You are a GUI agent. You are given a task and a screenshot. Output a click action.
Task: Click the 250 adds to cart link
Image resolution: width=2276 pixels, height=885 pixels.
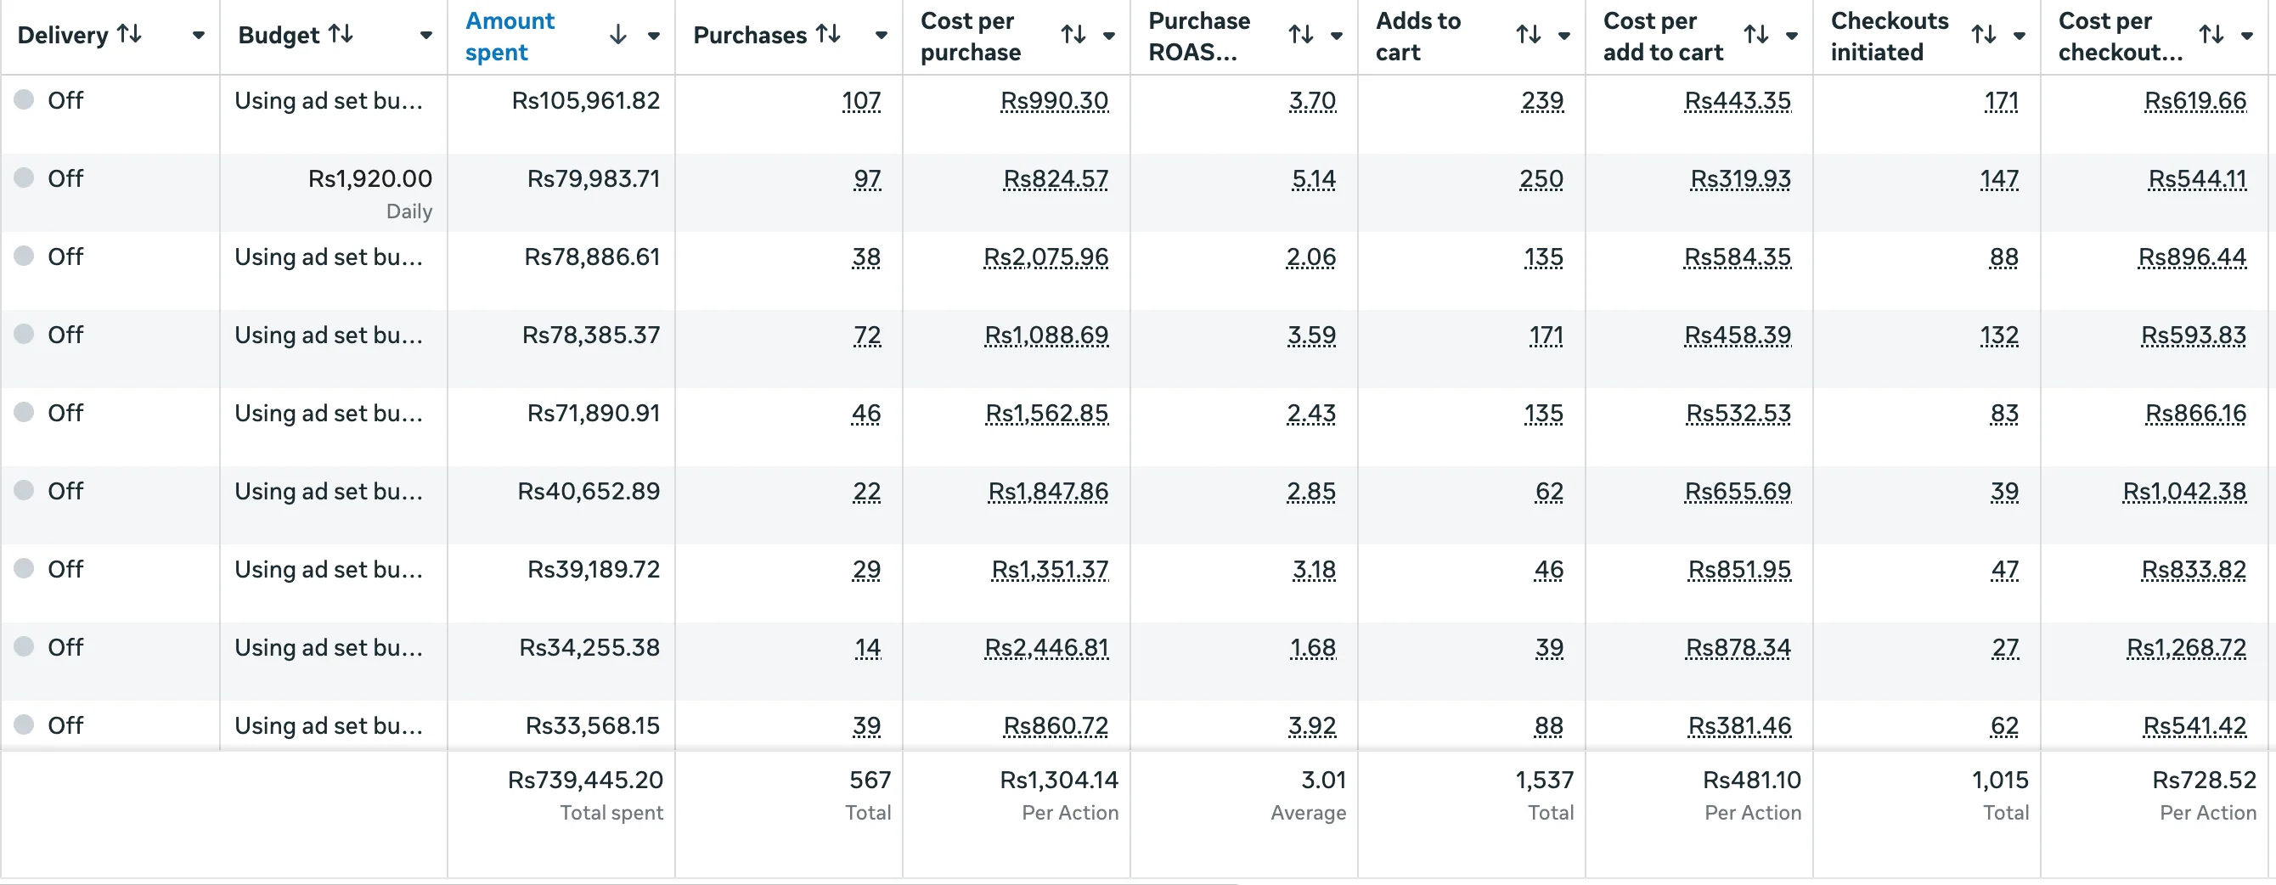[x=1541, y=179]
